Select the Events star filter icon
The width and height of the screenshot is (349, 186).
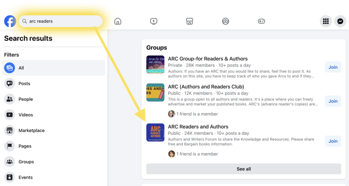coord(10,177)
